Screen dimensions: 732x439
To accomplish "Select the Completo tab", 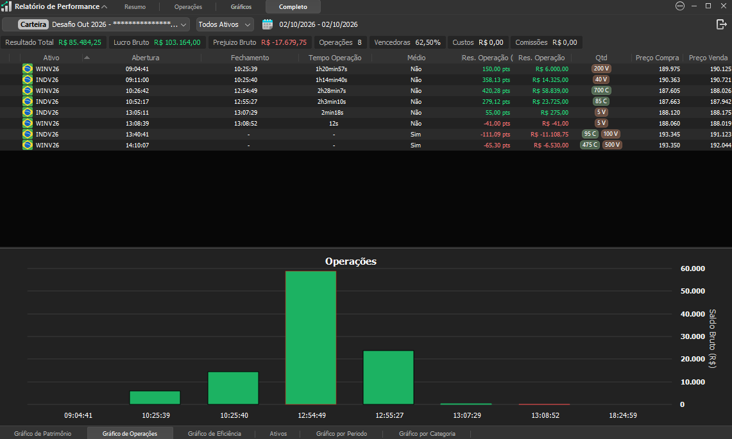I will (293, 7).
